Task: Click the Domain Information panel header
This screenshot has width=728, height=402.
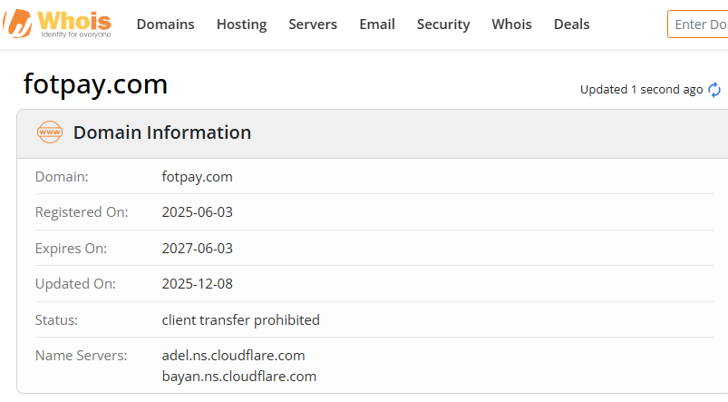Action: pyautogui.click(x=162, y=132)
